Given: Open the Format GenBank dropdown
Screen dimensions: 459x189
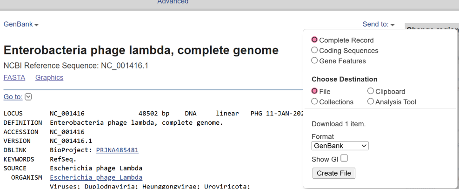Looking at the screenshot, I should (340, 146).
